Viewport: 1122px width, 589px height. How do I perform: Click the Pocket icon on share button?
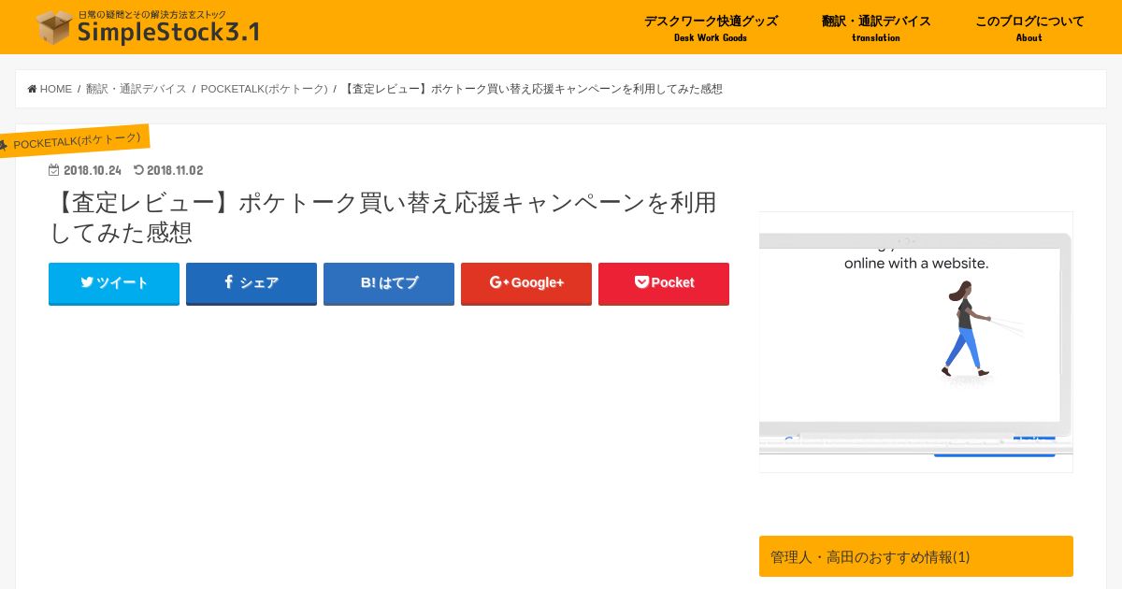click(x=641, y=282)
